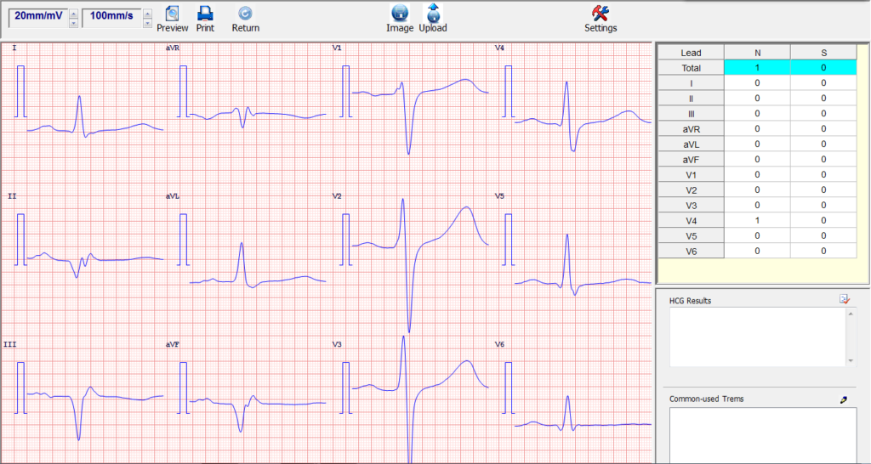
Task: Click lead I N cell value
Action: click(x=757, y=83)
